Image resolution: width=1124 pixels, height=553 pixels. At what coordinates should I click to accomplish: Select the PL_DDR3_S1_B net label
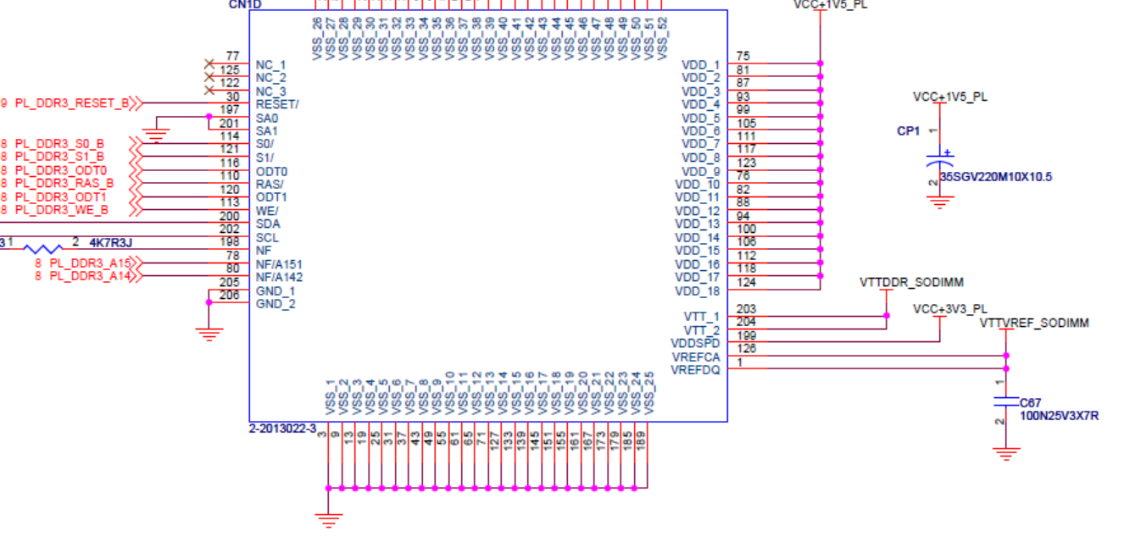(x=60, y=157)
